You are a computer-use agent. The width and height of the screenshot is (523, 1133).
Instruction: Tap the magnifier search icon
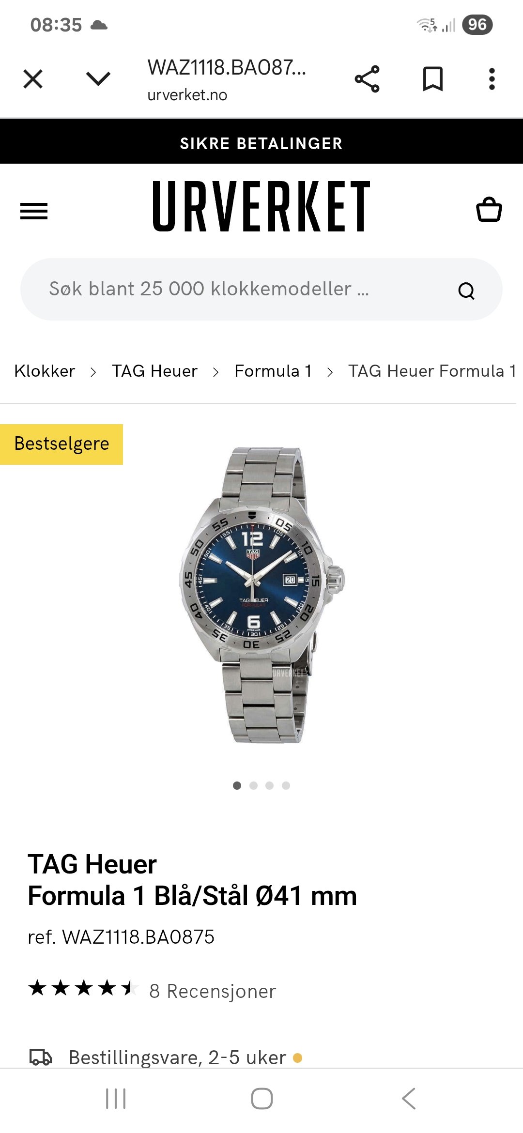pyautogui.click(x=466, y=291)
